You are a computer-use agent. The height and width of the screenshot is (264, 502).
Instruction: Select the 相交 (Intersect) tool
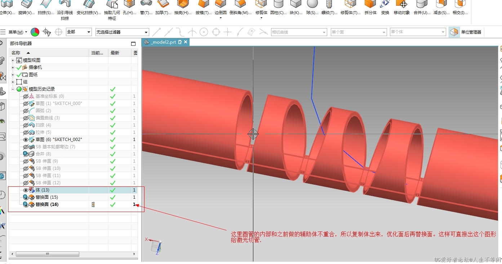coord(460,8)
